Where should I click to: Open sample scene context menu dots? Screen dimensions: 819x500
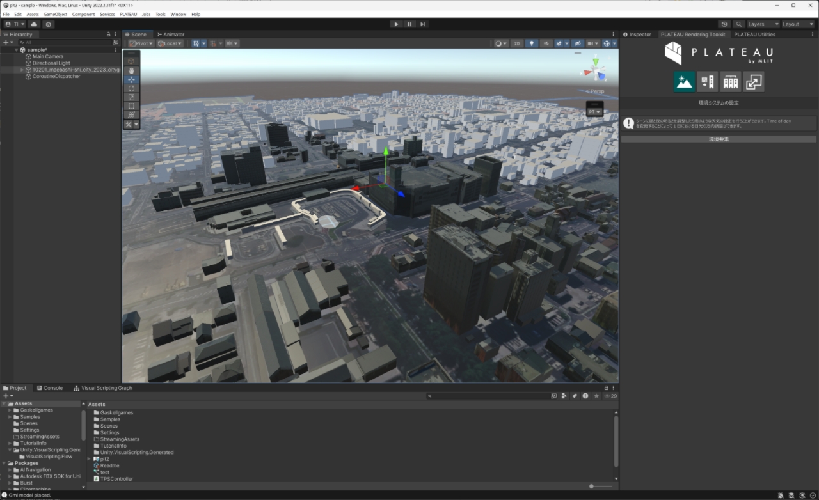coord(116,50)
